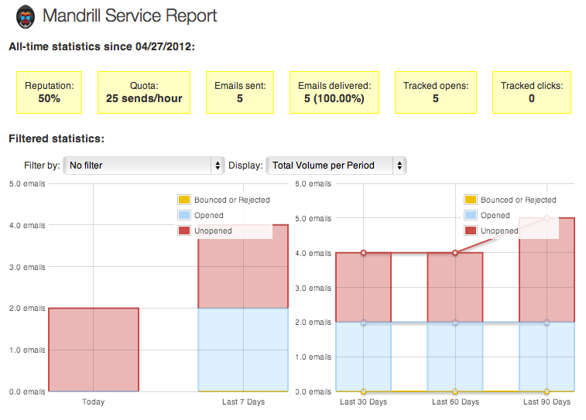Viewport: 586px width, 420px height.
Task: Click the Emails delivered 5 (100.00%) box
Action: click(334, 92)
